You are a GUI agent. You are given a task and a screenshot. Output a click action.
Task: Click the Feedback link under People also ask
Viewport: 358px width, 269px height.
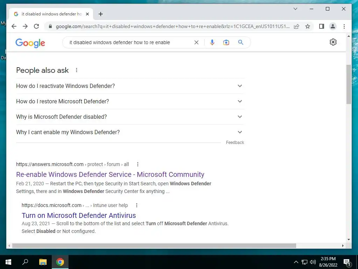[x=235, y=143]
